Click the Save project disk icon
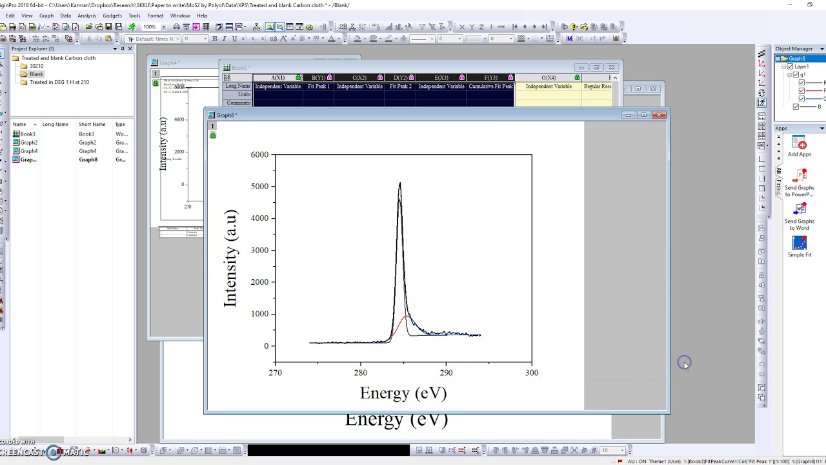 pos(108,26)
